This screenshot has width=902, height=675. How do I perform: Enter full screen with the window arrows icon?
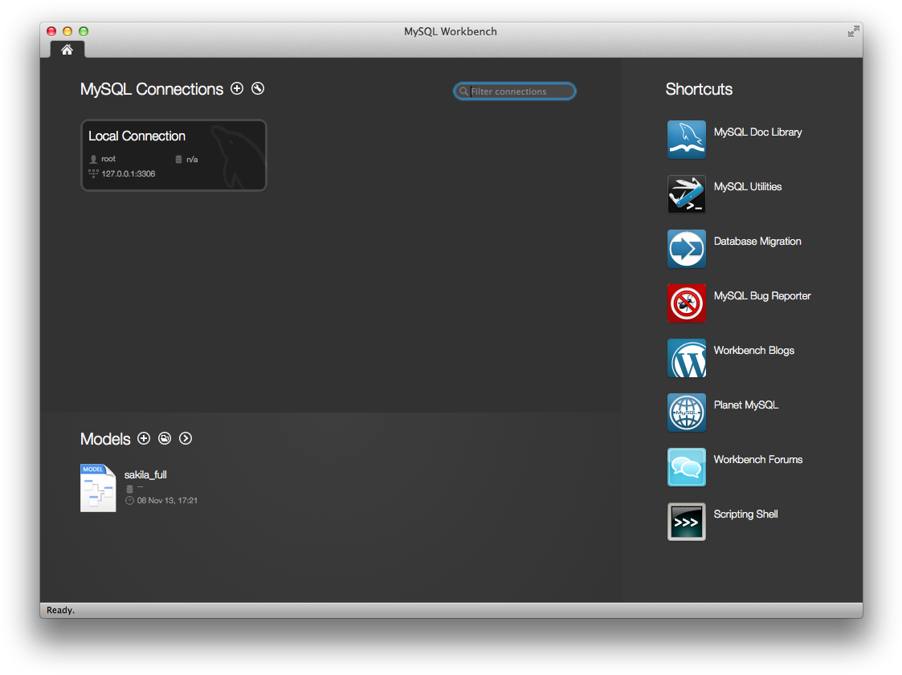(854, 31)
